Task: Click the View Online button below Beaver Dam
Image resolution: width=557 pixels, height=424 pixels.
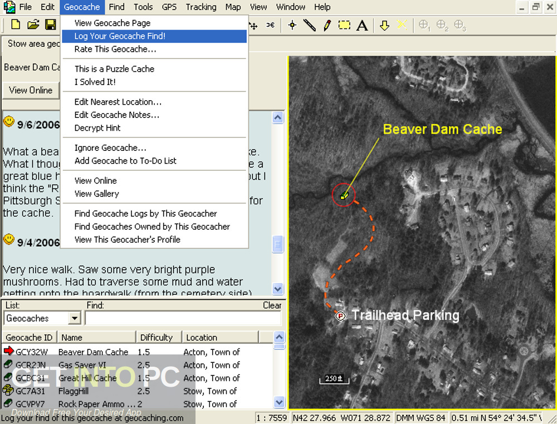Action: (x=31, y=91)
